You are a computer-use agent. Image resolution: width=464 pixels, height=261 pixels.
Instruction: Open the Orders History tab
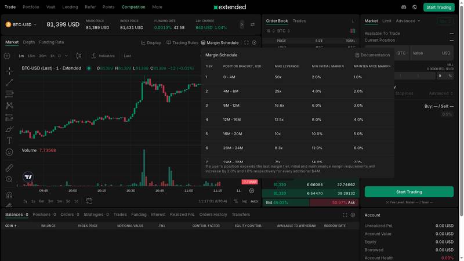tap(213, 215)
